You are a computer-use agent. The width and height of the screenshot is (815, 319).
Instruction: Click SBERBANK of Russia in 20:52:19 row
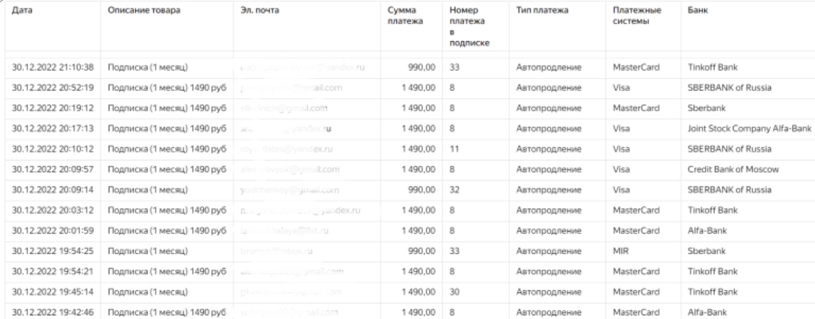729,88
